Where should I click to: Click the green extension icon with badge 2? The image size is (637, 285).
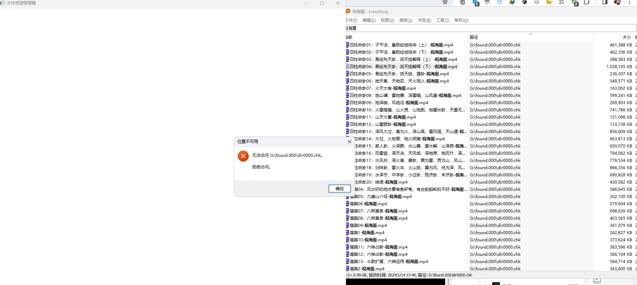pos(574,2)
